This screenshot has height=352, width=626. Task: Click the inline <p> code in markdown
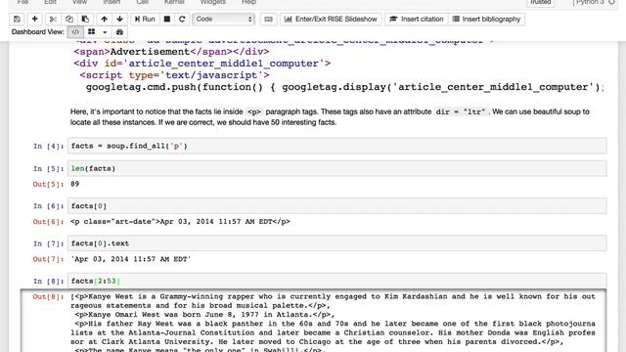(254, 111)
